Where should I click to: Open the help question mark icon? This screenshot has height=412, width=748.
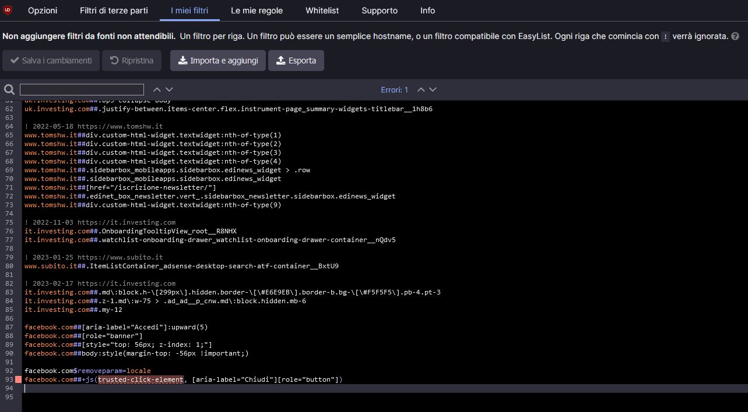[736, 36]
